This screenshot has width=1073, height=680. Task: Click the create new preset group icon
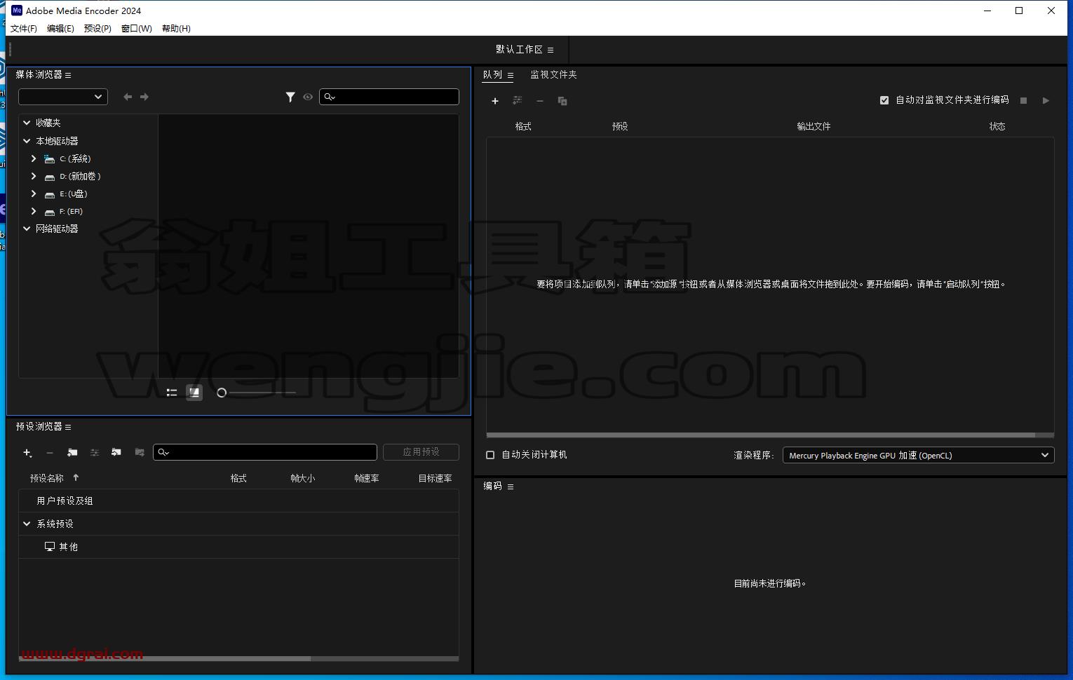(72, 453)
